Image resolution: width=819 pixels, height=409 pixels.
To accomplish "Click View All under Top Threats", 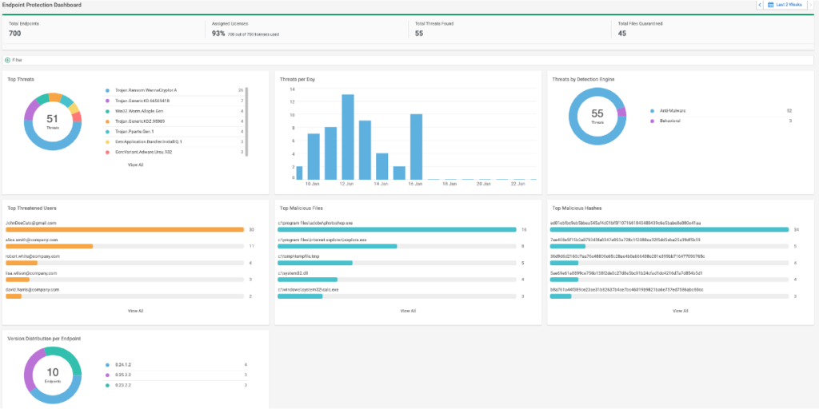I will [135, 165].
